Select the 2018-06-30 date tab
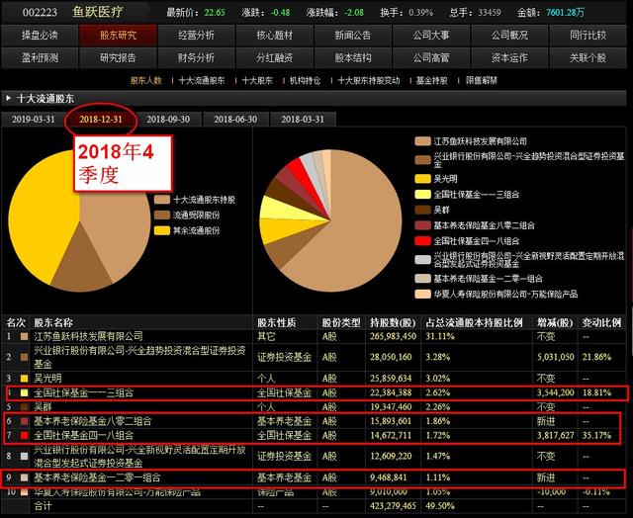The image size is (633, 518). pos(235,119)
